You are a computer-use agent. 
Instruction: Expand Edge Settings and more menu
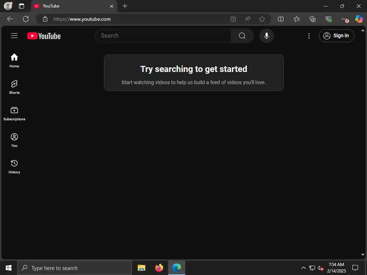click(x=343, y=19)
